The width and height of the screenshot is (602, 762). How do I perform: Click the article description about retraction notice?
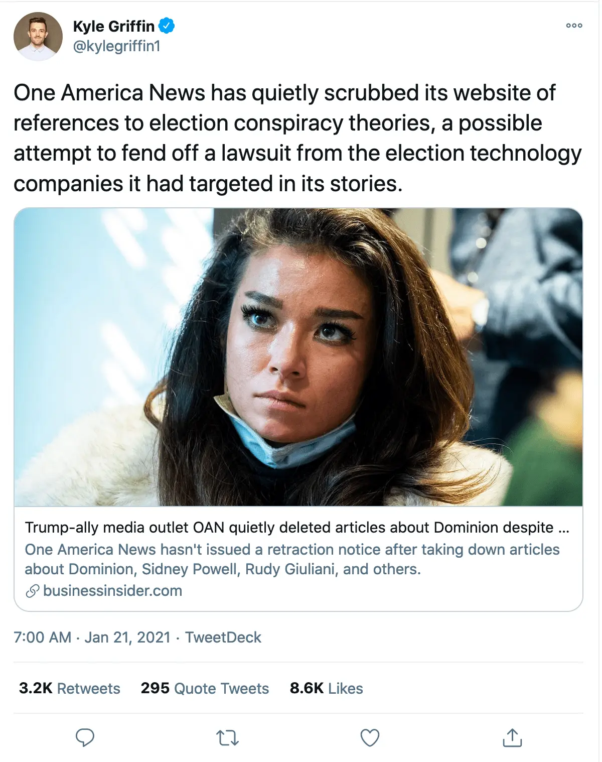tap(292, 559)
